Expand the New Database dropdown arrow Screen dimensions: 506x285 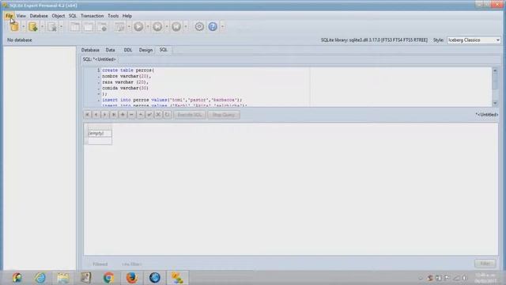click(42, 27)
